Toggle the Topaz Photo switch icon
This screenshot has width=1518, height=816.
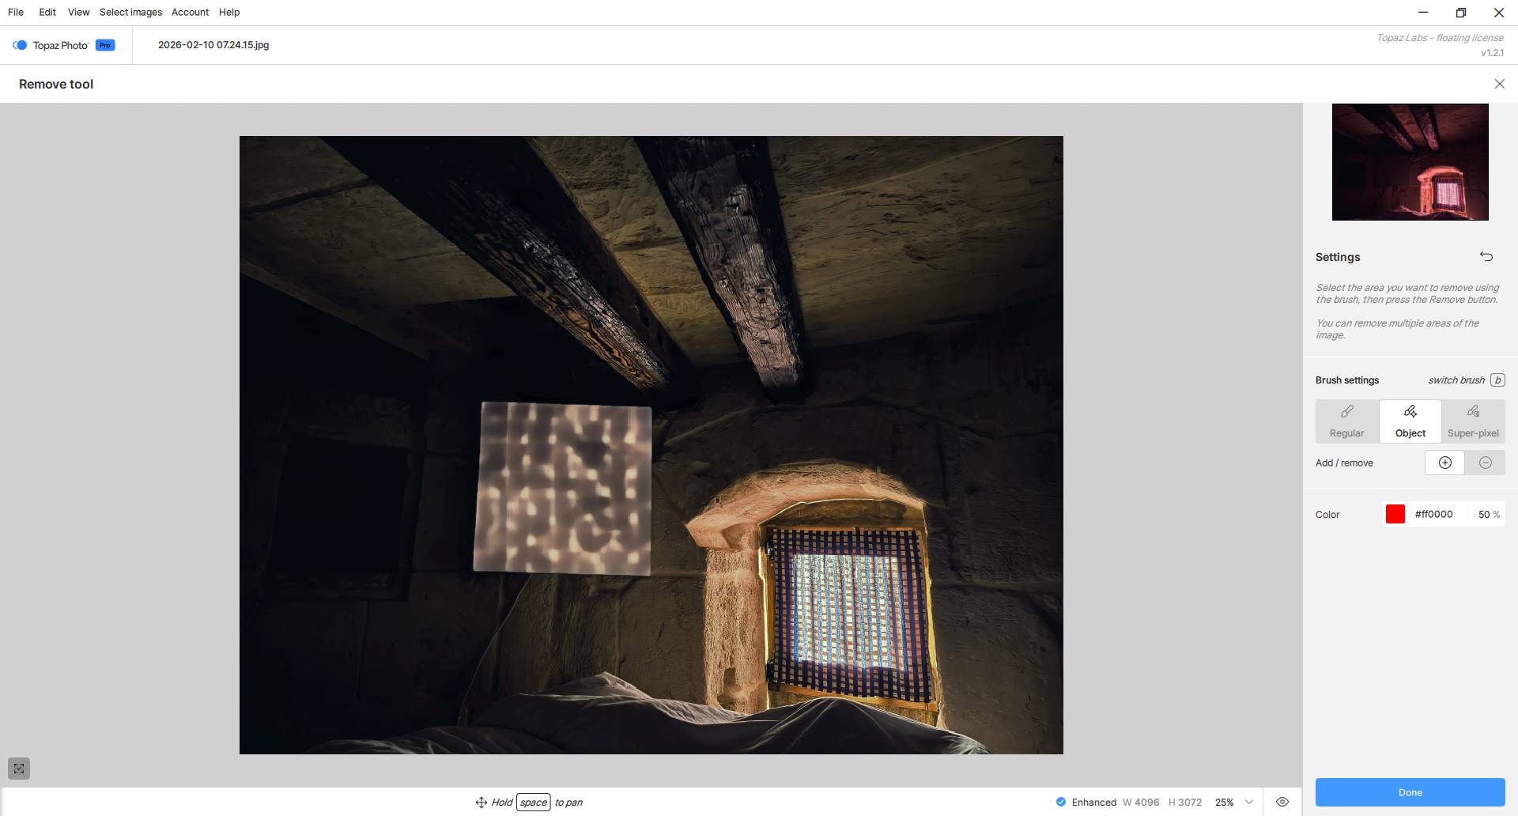(20, 45)
